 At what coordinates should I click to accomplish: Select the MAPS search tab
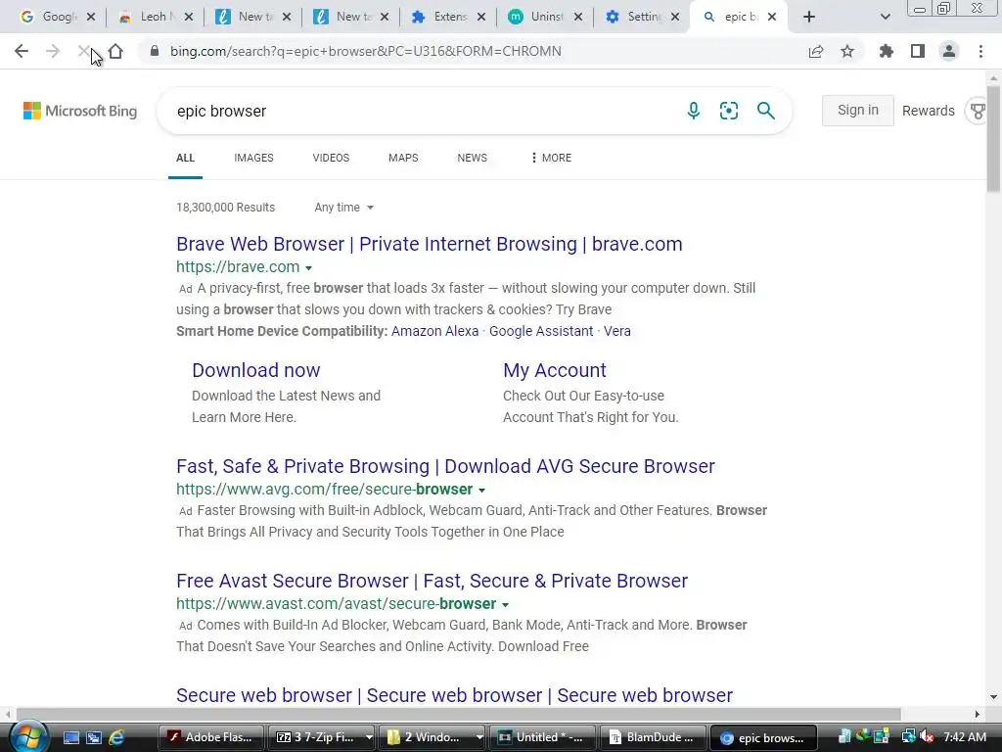pos(403,158)
